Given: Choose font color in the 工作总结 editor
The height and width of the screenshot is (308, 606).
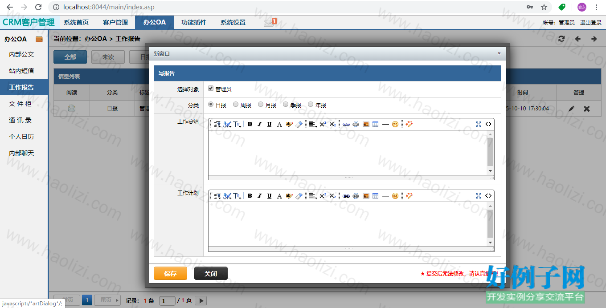Looking at the screenshot, I should pyautogui.click(x=279, y=124).
